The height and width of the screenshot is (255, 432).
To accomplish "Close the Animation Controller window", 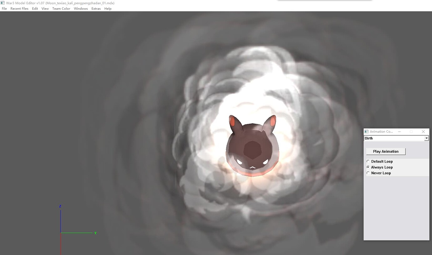I will click(423, 132).
